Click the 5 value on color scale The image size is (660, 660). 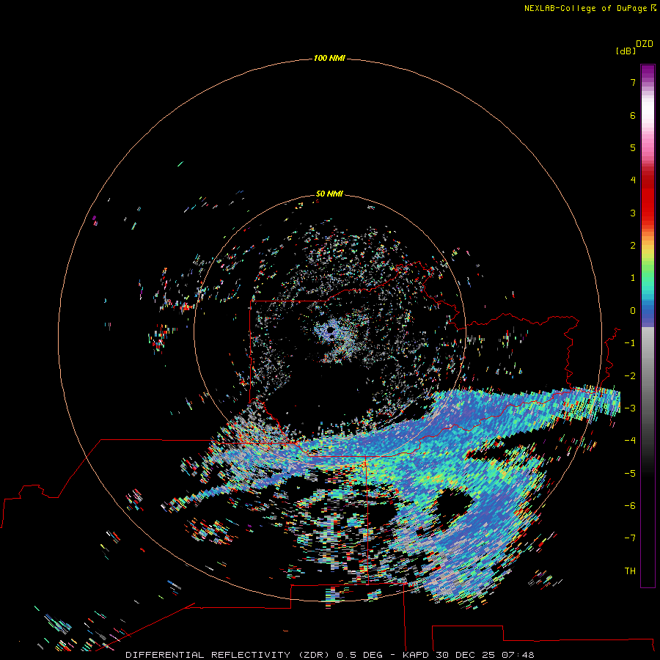pos(633,147)
